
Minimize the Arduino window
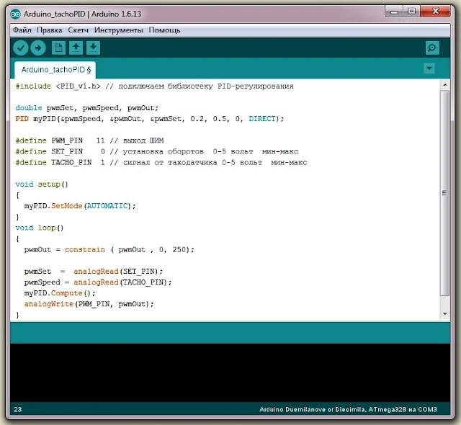click(x=395, y=12)
